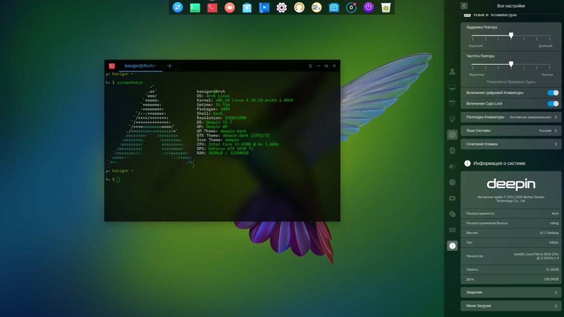Click the Версия 15.7 Desktop row
564x317 pixels.
[511, 232]
